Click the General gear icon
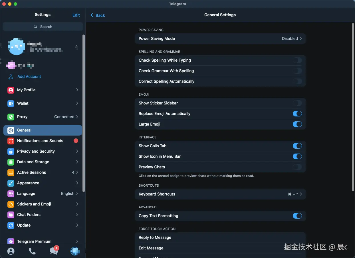 coord(11,130)
